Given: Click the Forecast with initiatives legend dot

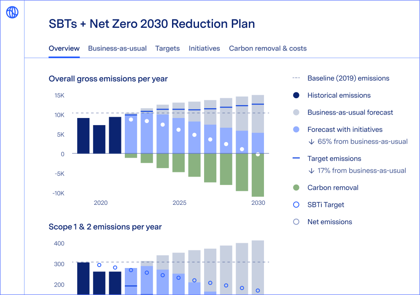Looking at the screenshot, I should pyautogui.click(x=296, y=130).
